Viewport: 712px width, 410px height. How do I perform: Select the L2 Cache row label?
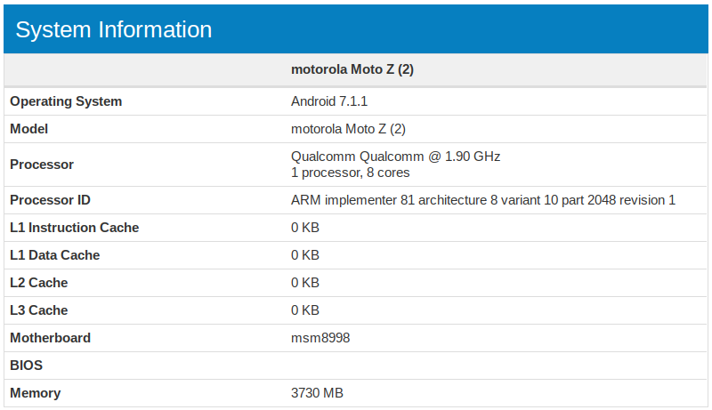pyautogui.click(x=39, y=283)
